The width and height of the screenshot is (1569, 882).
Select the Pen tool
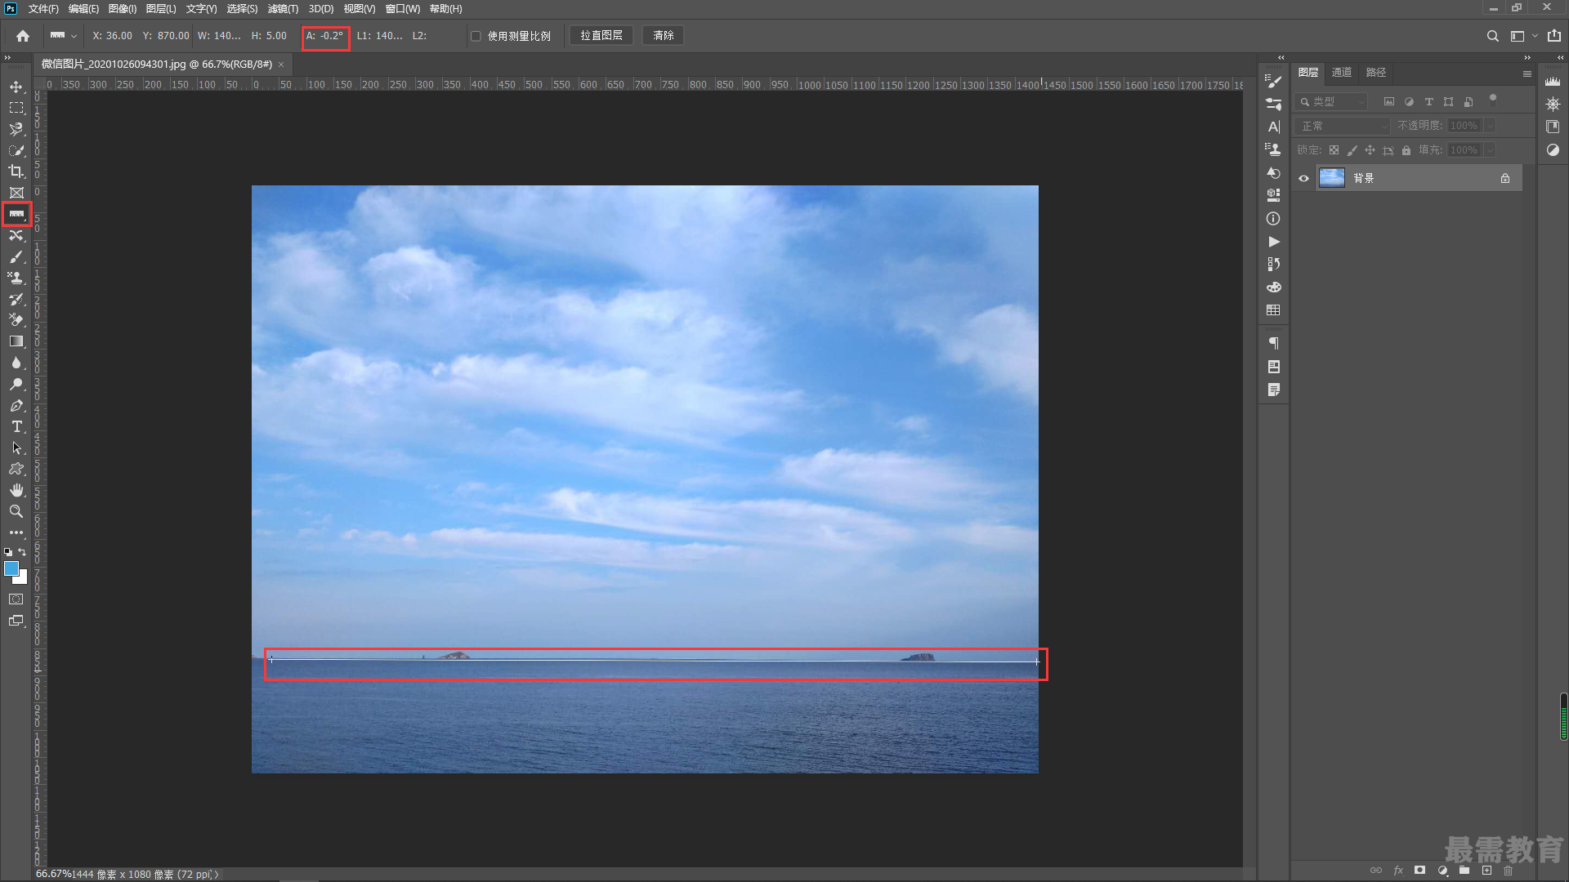point(16,405)
